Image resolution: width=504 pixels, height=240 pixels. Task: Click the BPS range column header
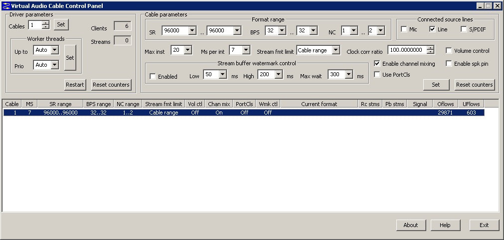pos(98,104)
